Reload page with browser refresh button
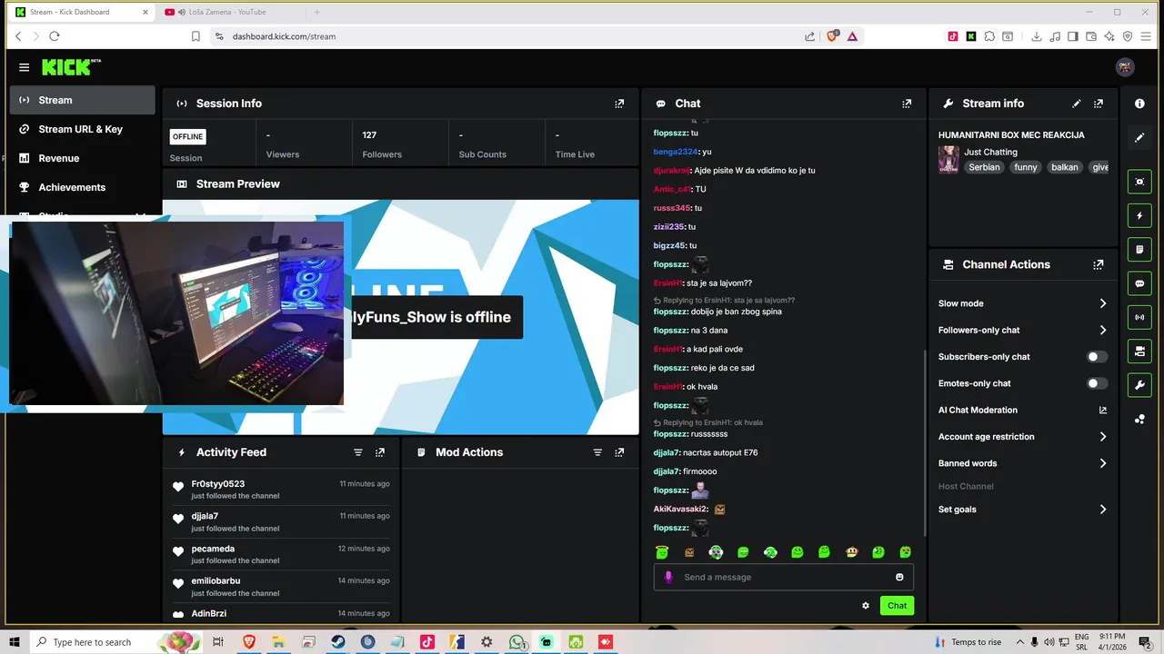1164x654 pixels. 55,36
